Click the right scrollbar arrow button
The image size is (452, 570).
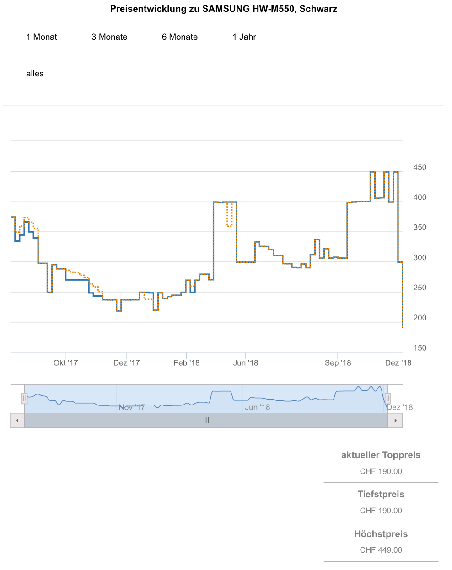[x=395, y=421]
